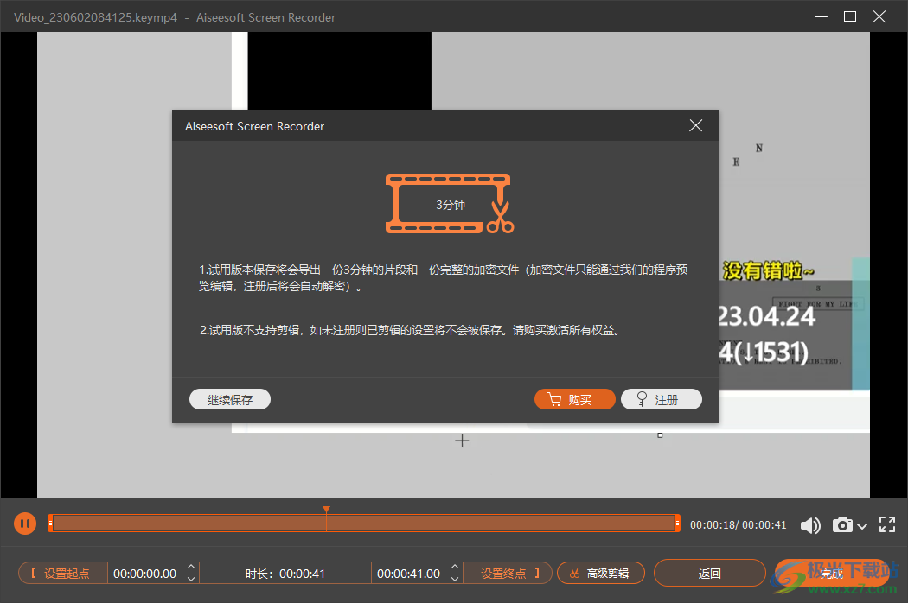Click the orange 完成 button
The image size is (908, 603).
coord(832,574)
